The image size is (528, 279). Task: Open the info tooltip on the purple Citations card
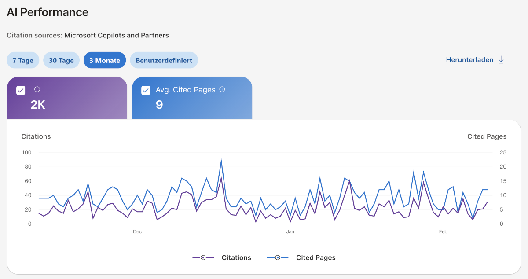[x=37, y=89]
